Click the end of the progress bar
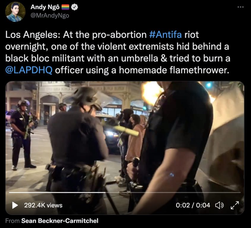This screenshot has height=228, width=251. 240,192
